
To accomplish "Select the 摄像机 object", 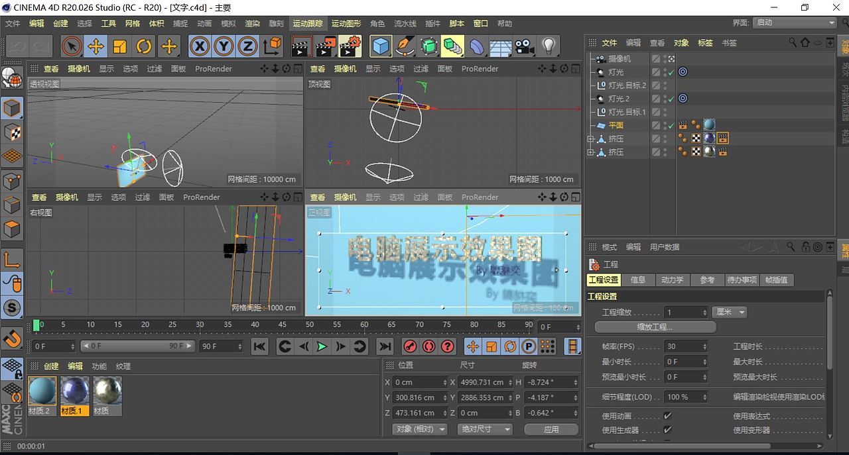I will (620, 59).
